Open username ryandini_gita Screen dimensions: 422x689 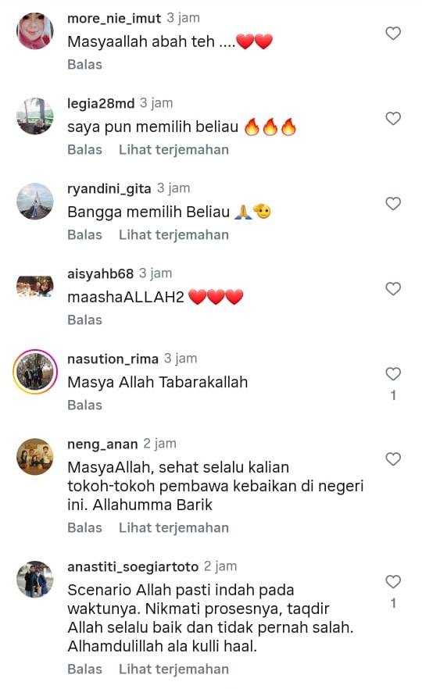point(109,189)
